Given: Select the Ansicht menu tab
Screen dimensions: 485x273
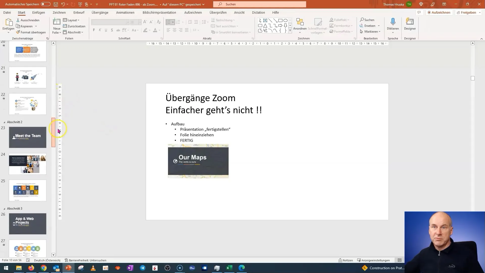Looking at the screenshot, I should point(239,12).
